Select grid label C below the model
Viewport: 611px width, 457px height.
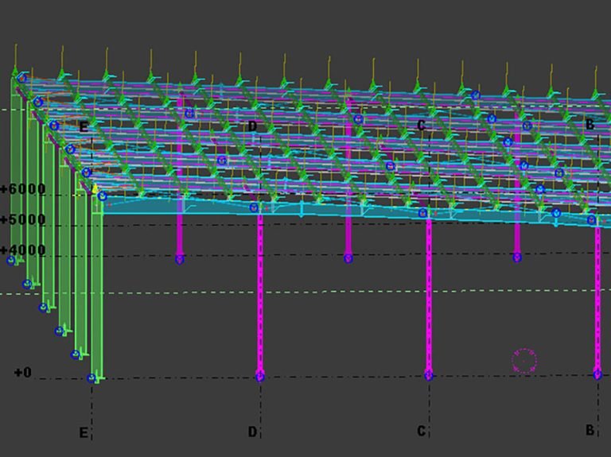[x=421, y=431]
